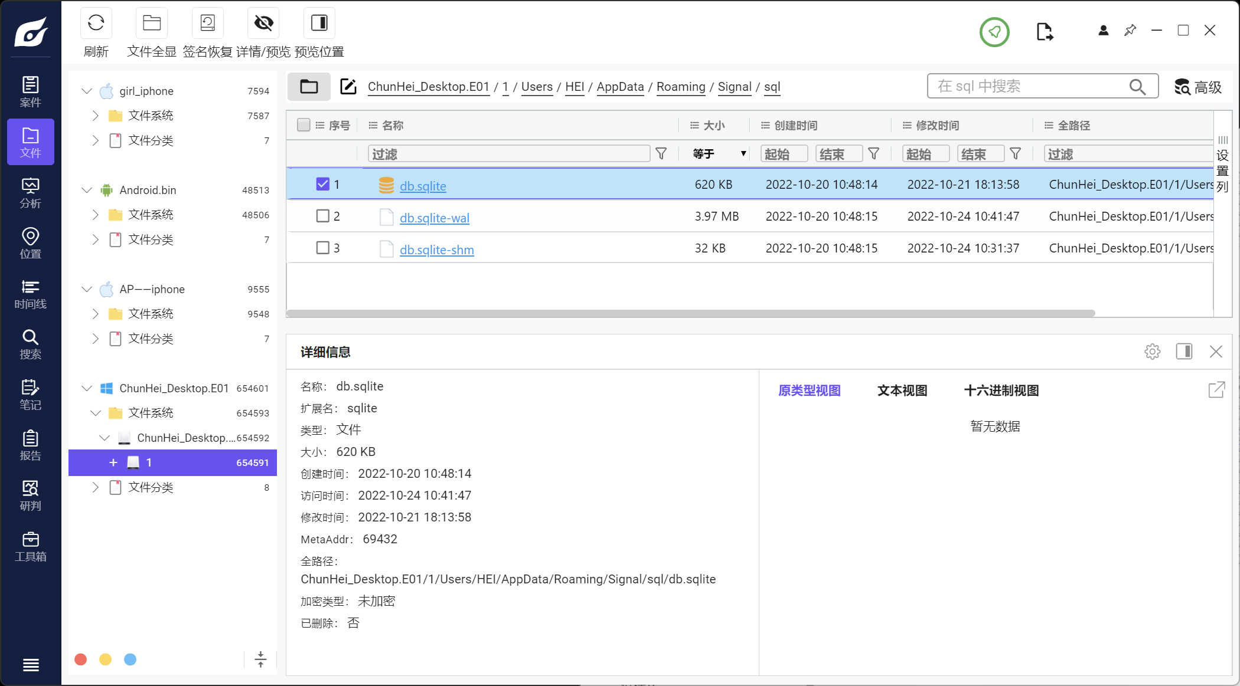Click the horizontal scrollbar of file list
Viewport: 1240px width, 686px height.
pos(691,313)
